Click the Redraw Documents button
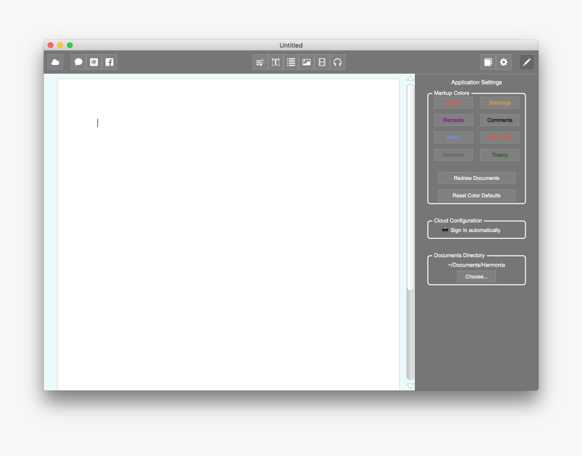Image resolution: width=582 pixels, height=456 pixels. [476, 178]
